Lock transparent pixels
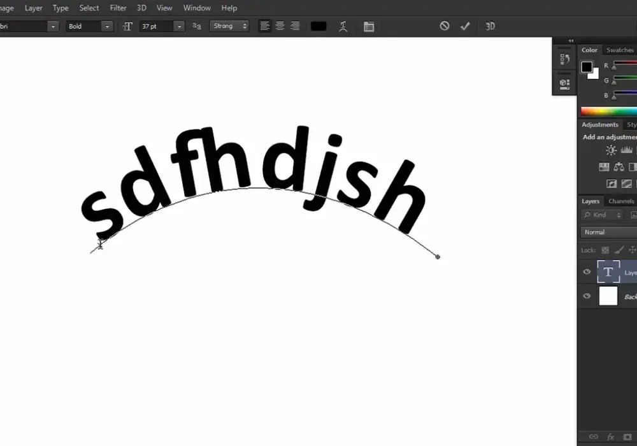This screenshot has width=637, height=446. pyautogui.click(x=605, y=250)
